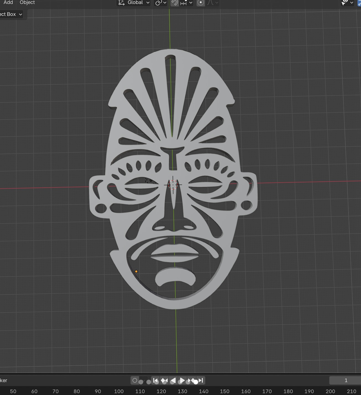Open the Add menu
The height and width of the screenshot is (395, 361).
click(x=8, y=3)
